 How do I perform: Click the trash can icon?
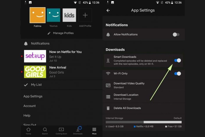[x=108, y=108]
